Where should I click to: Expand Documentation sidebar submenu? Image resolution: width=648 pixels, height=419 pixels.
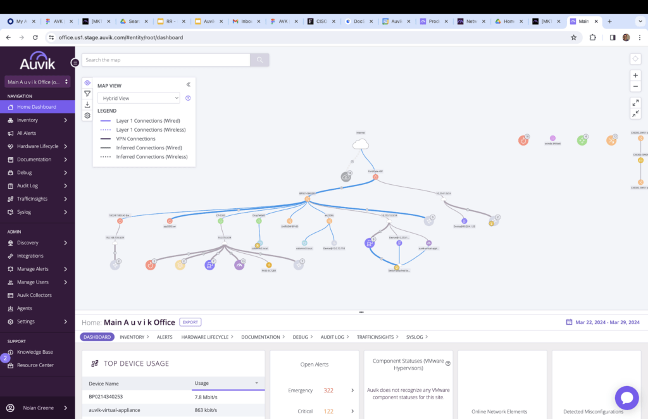[66, 159]
